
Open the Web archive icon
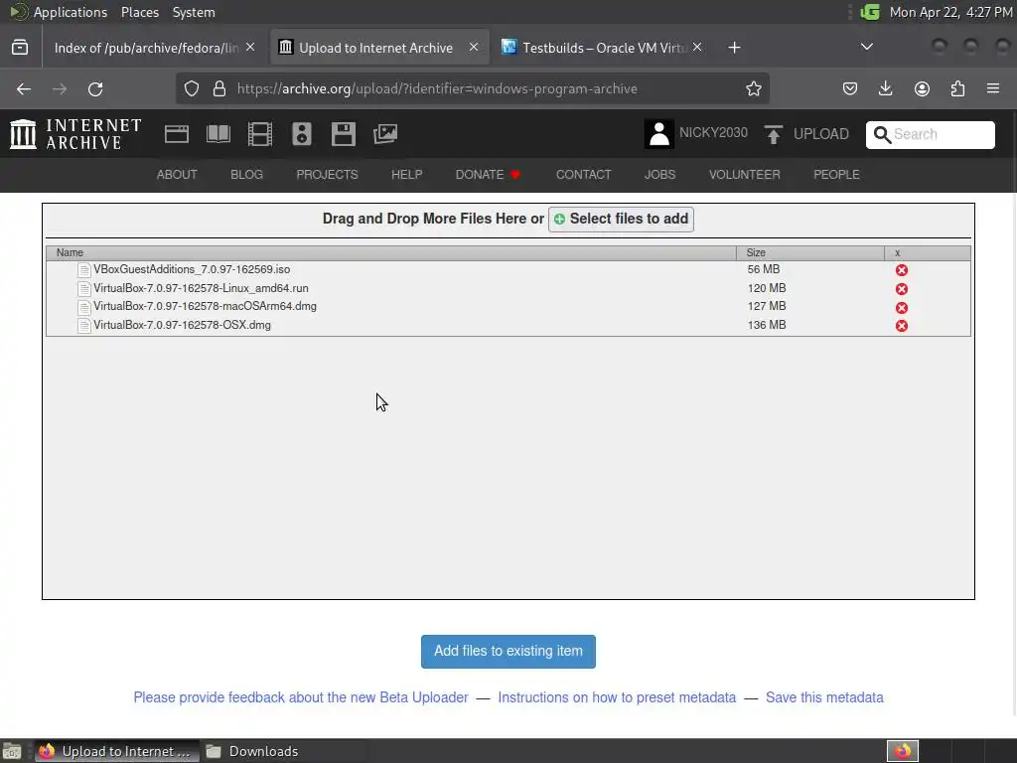(x=177, y=134)
